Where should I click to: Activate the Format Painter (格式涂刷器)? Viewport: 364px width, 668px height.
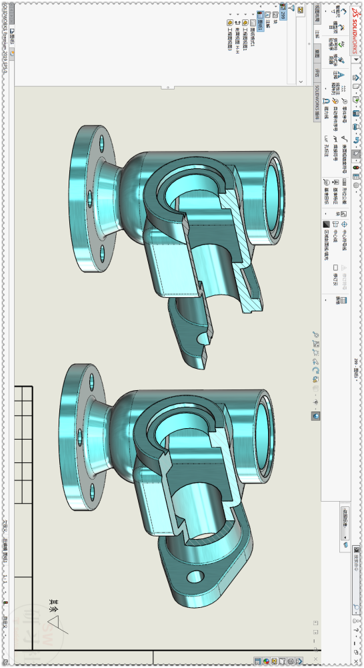click(337, 59)
